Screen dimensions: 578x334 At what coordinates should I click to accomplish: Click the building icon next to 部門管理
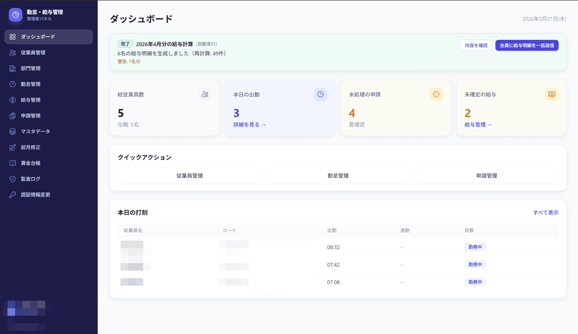pos(12,68)
